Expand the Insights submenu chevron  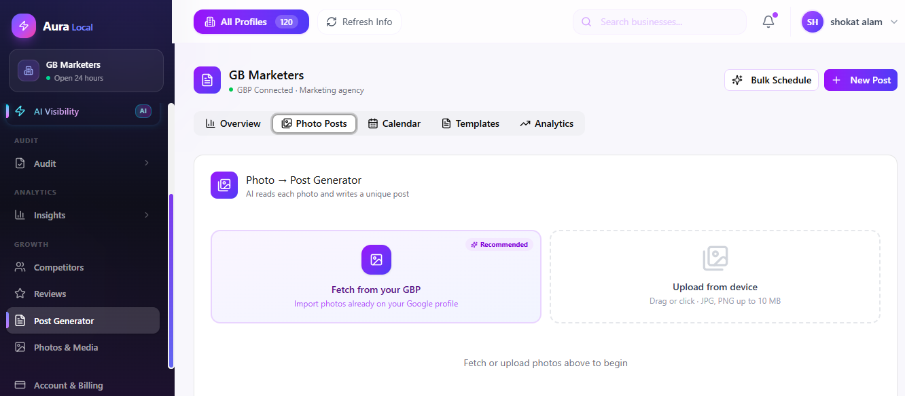(147, 215)
